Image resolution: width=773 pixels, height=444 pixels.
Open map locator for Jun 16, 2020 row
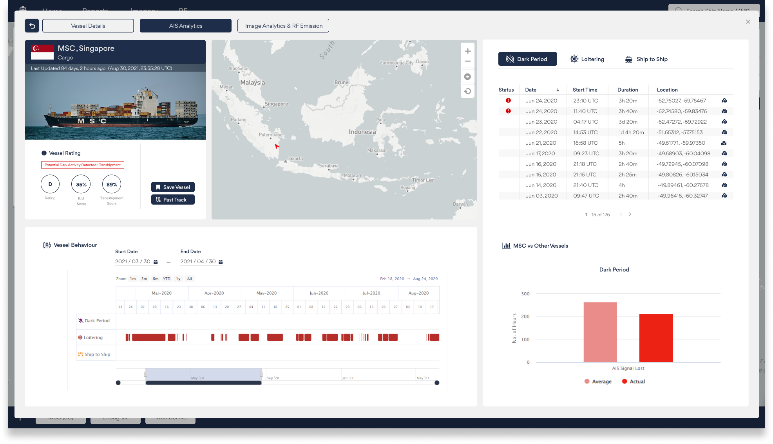point(724,164)
